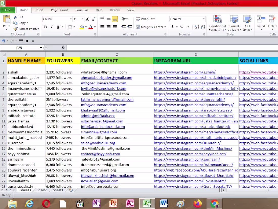Image resolution: width=278 pixels, height=209 pixels.
Task: Expand the Fill Color dropdown arrow
Action: click(86, 27)
